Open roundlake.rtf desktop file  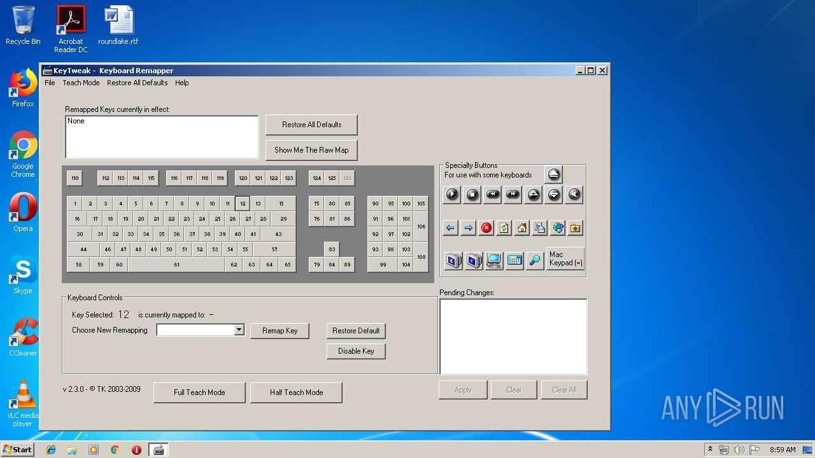[118, 25]
